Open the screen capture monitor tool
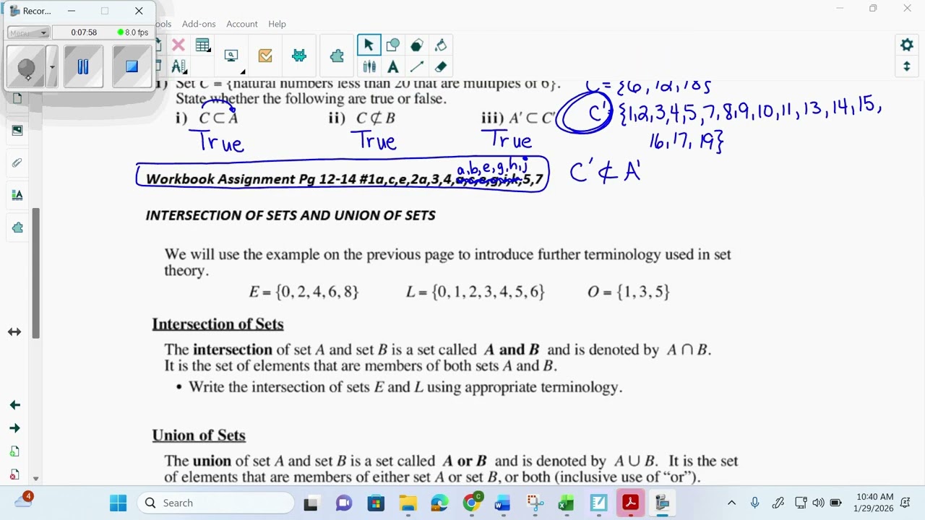925x520 pixels. click(x=232, y=56)
